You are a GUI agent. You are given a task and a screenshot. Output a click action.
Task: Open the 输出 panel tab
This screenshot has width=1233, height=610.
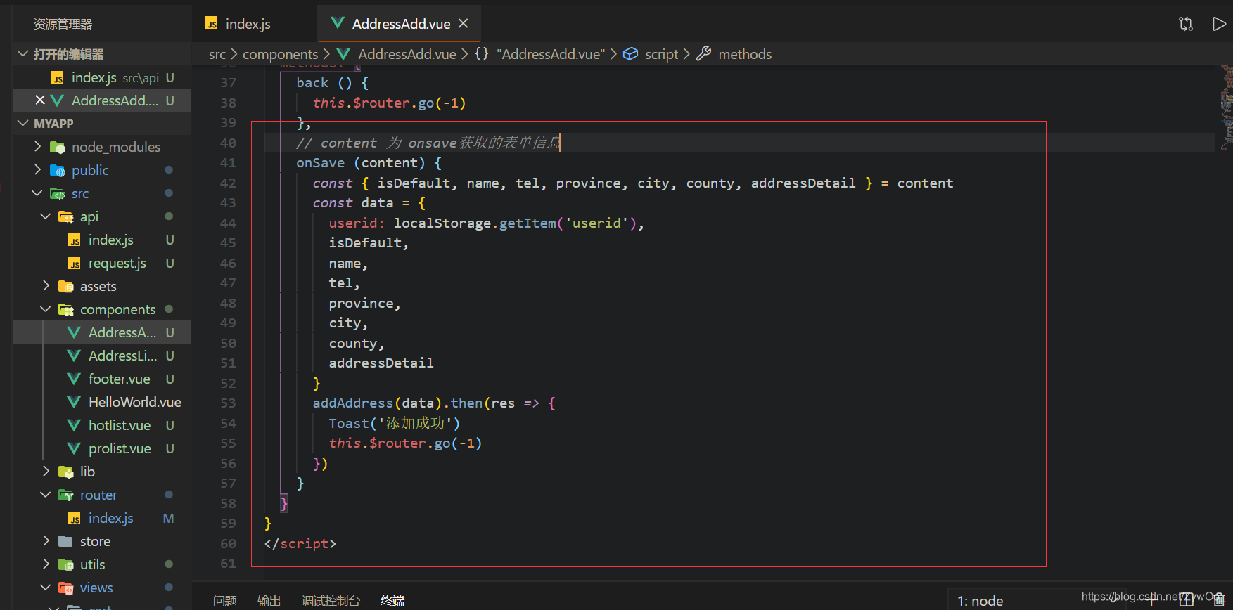[269, 601]
